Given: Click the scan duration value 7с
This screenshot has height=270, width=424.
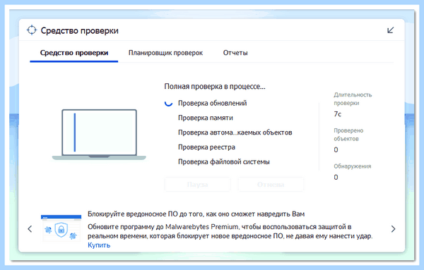Looking at the screenshot, I should pyautogui.click(x=338, y=114).
